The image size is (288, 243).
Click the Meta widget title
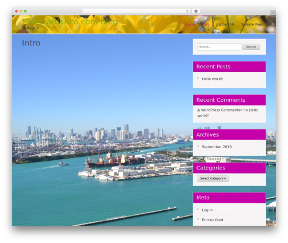(x=203, y=198)
